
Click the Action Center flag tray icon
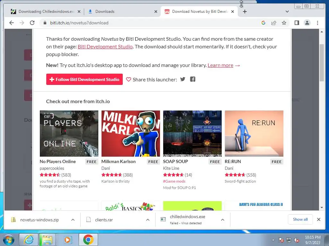(281, 240)
